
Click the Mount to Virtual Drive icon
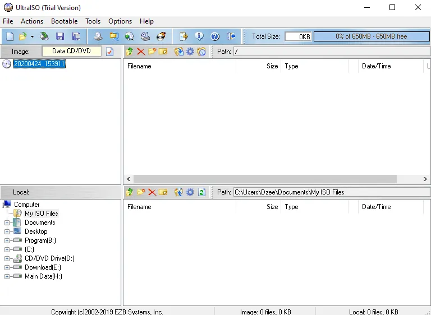pyautogui.click(x=145, y=36)
